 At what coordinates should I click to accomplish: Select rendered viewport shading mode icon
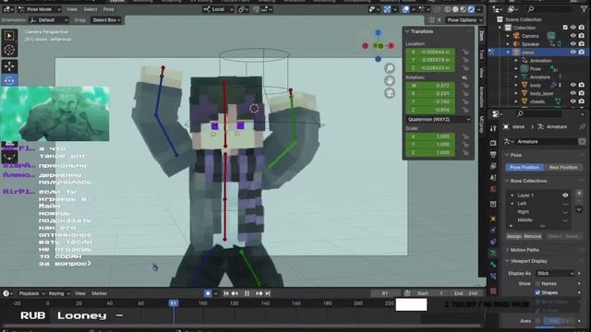pos(471,9)
